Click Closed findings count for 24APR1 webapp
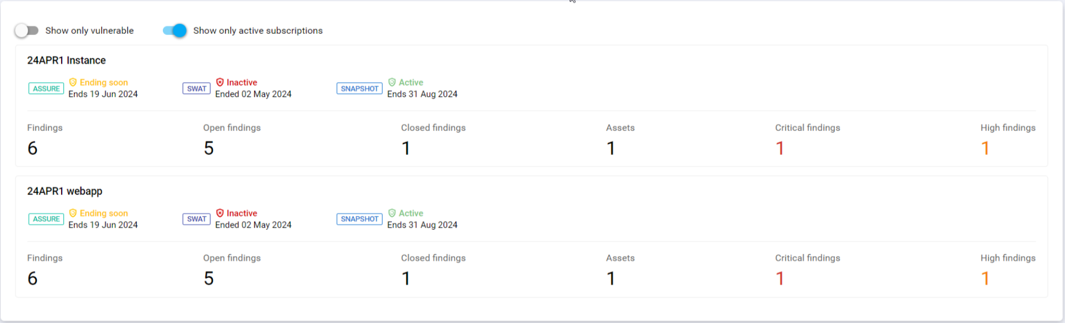The image size is (1065, 323). [x=406, y=279]
